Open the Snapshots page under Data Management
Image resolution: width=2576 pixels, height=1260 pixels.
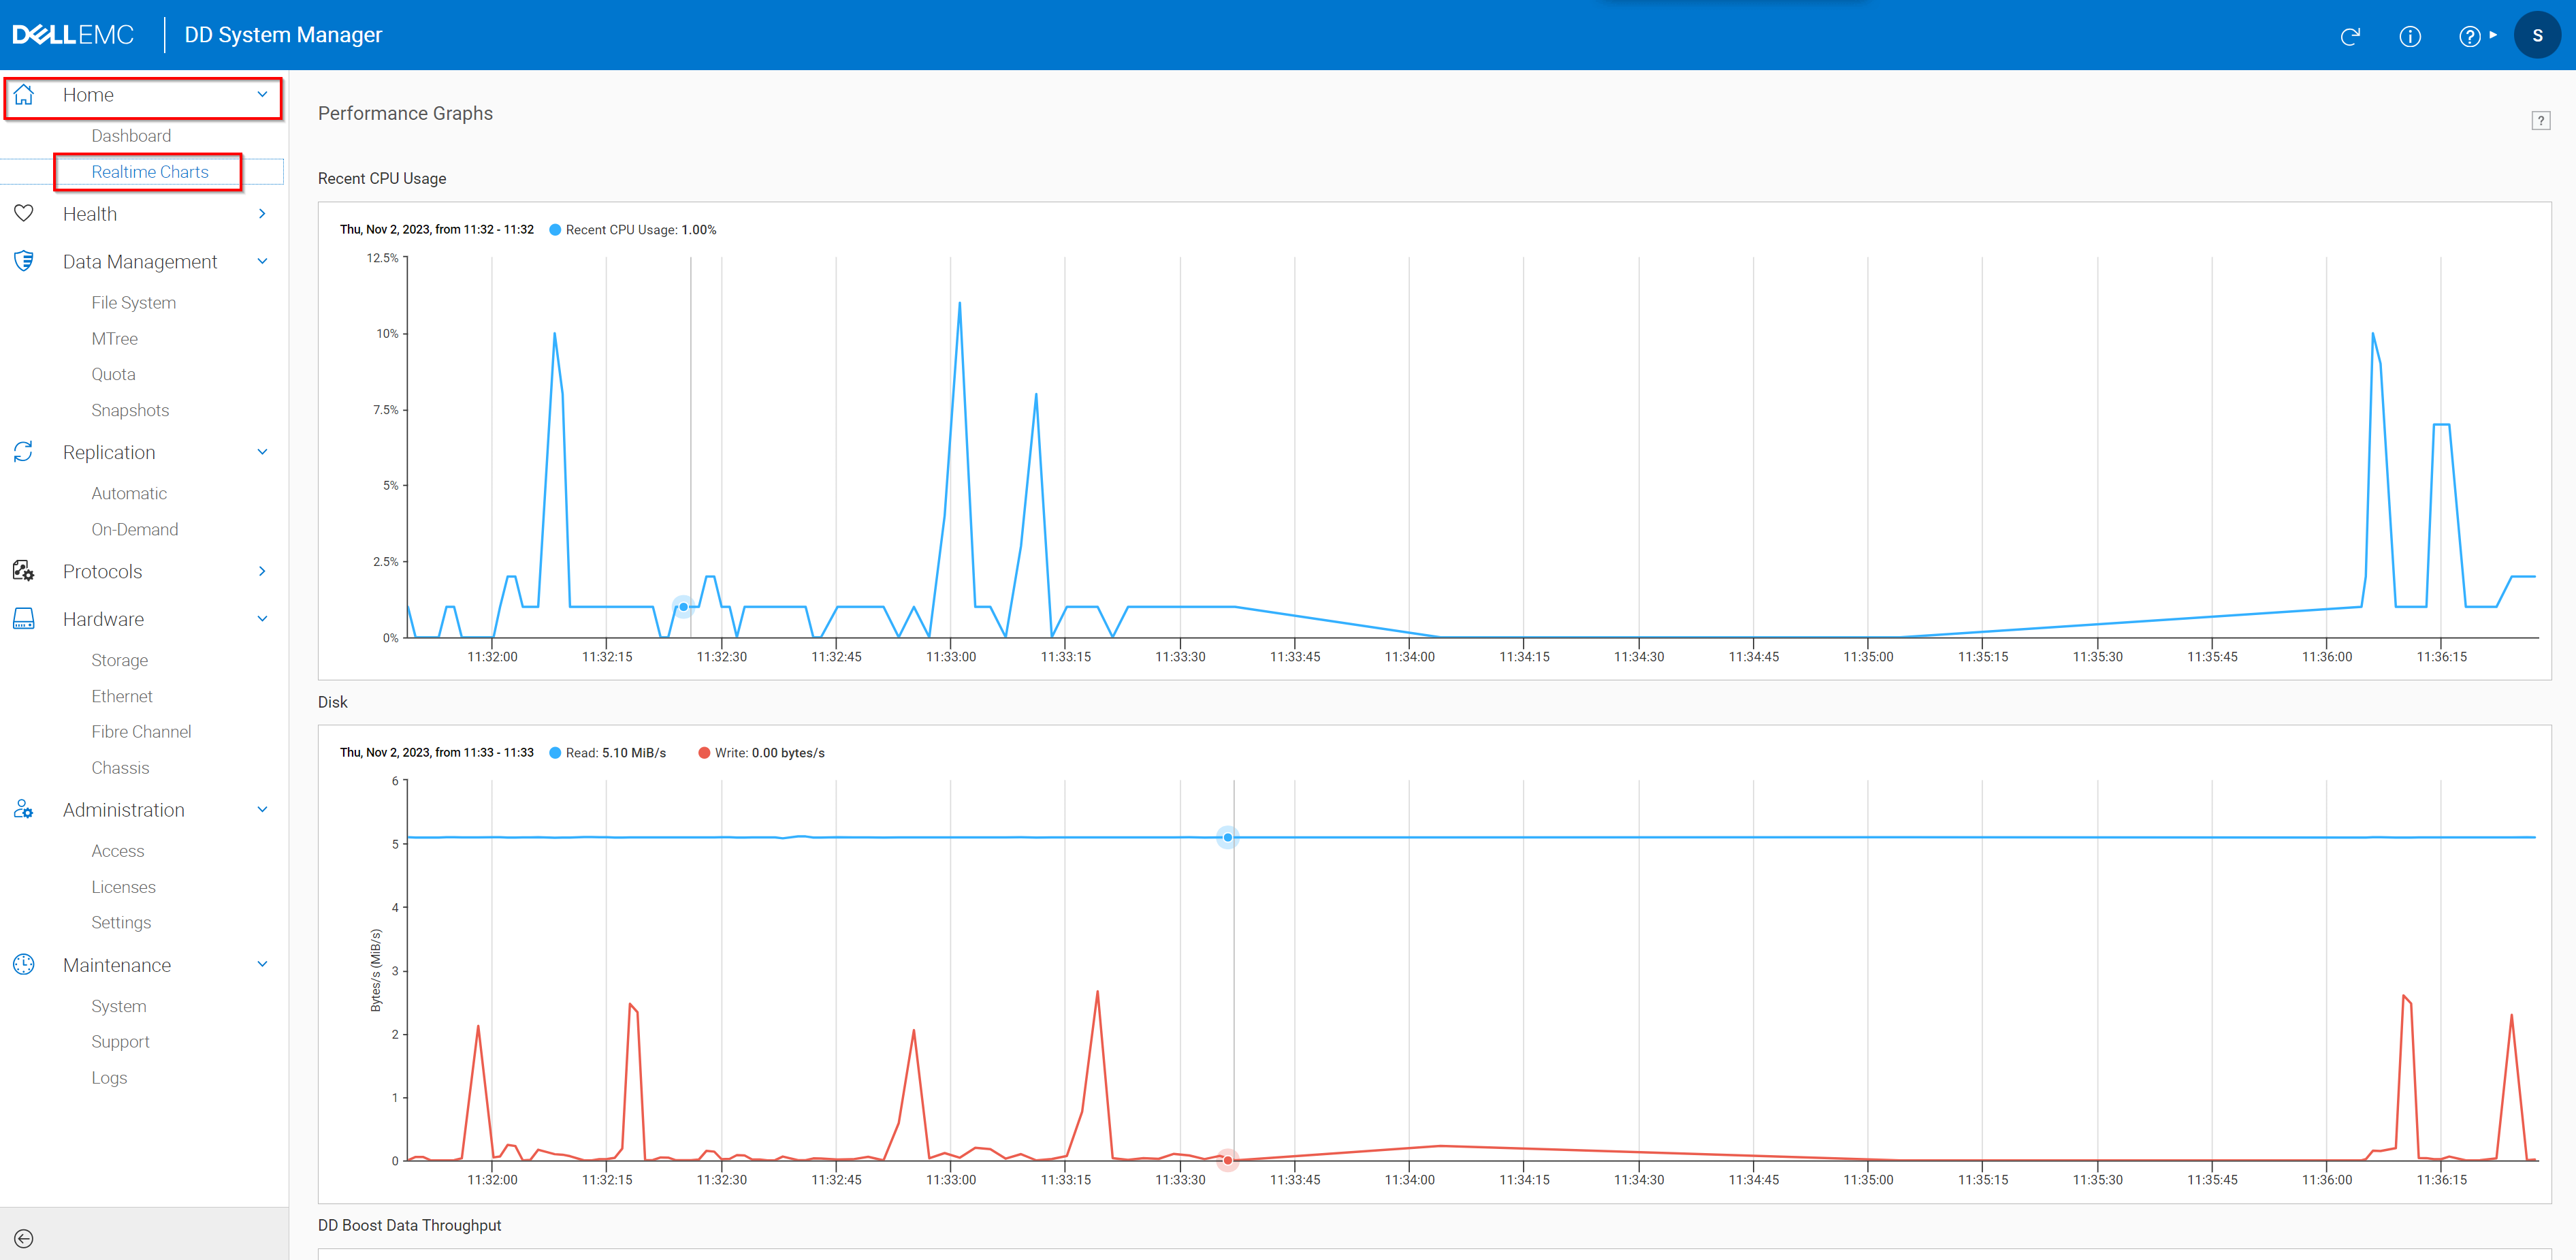[x=130, y=409]
